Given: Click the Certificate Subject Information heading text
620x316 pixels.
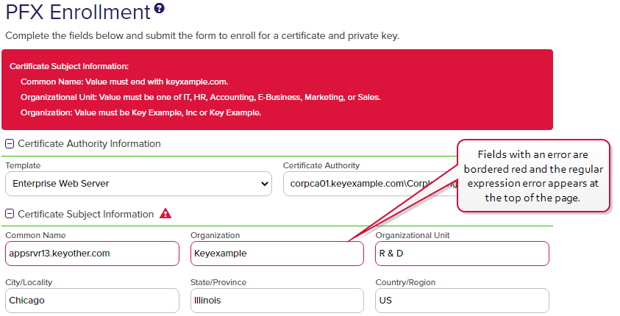Looking at the screenshot, I should tap(86, 214).
